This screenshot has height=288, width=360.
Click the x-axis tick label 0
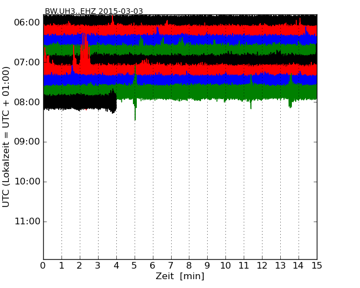tap(43, 266)
